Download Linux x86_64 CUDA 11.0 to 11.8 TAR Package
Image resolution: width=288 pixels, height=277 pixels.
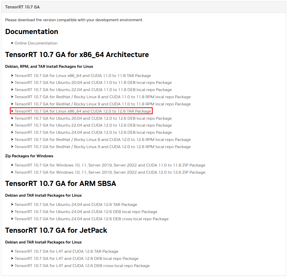click(83, 76)
